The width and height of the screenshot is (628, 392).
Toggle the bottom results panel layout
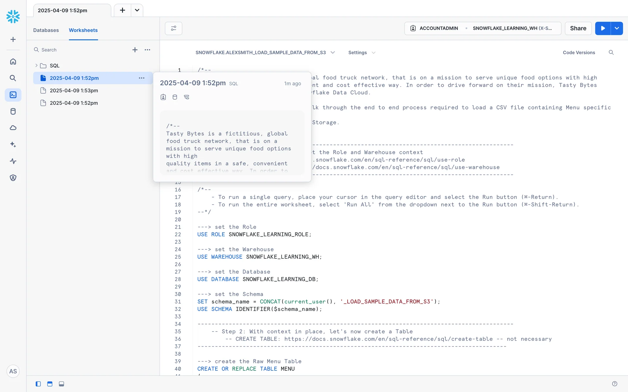(61, 384)
